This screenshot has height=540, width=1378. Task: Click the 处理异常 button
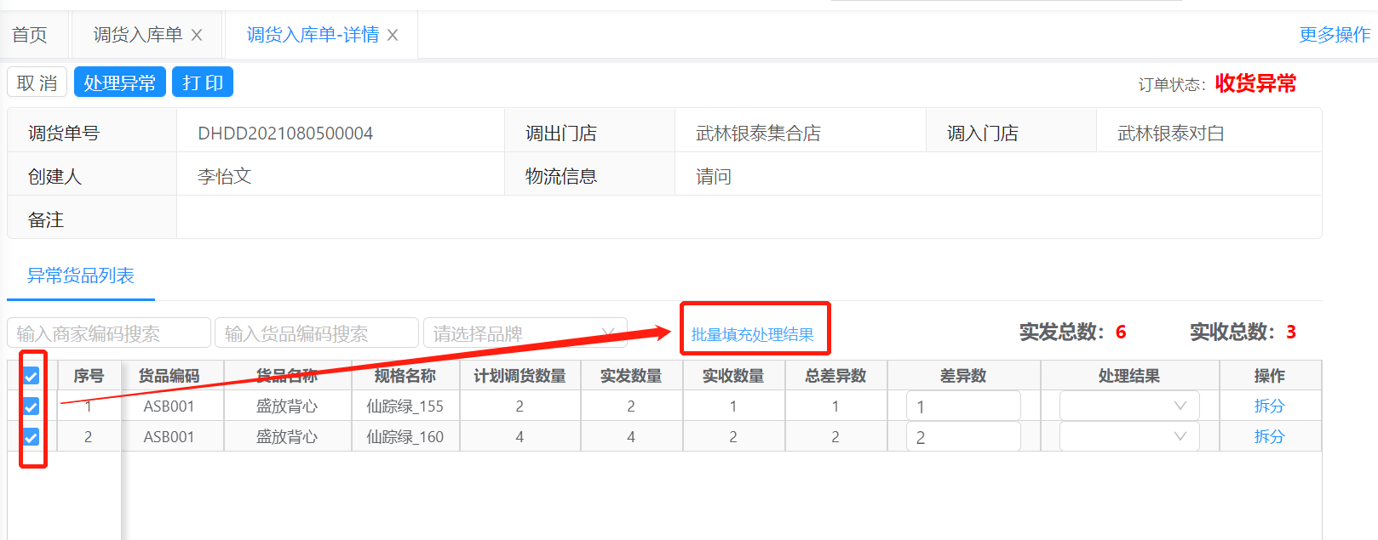[x=120, y=82]
